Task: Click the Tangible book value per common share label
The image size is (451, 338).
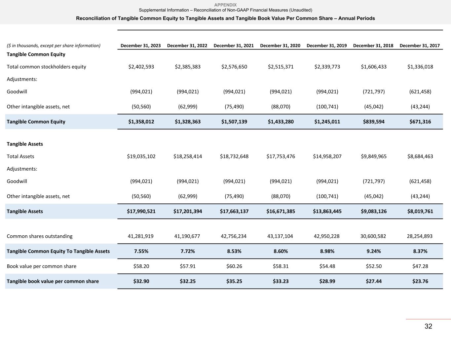Action: [x=53, y=281]
